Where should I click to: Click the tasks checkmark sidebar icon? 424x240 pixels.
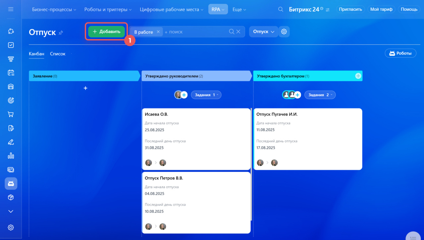tap(11, 45)
